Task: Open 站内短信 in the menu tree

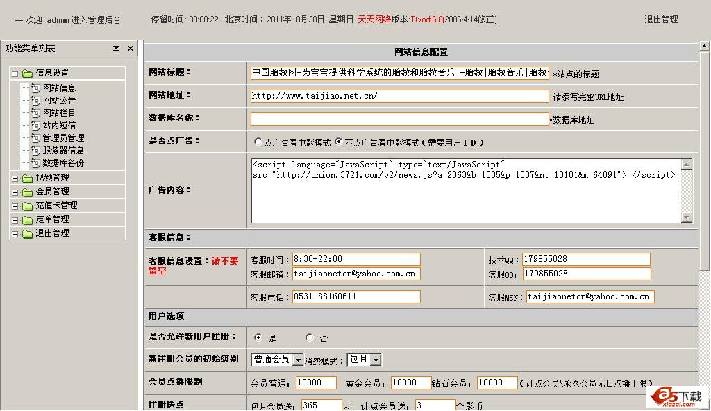Action: [59, 125]
